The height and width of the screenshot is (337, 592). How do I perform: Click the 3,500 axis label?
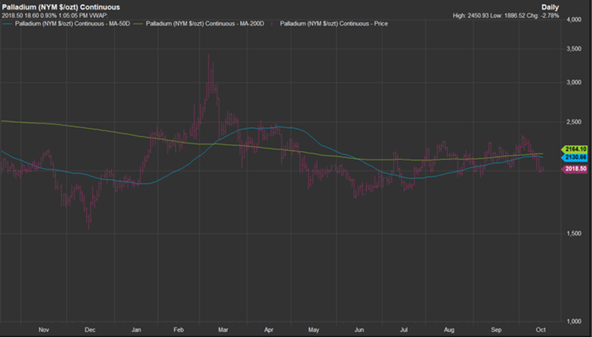(574, 49)
